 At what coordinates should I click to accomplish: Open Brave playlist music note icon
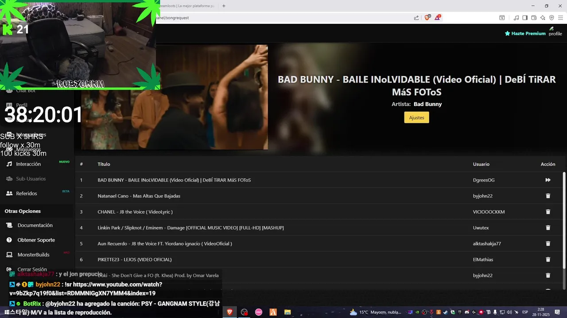(x=516, y=18)
